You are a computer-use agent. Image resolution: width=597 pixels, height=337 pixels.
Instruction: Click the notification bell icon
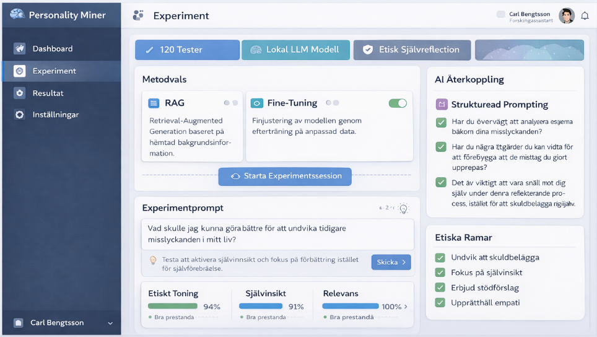coord(585,16)
